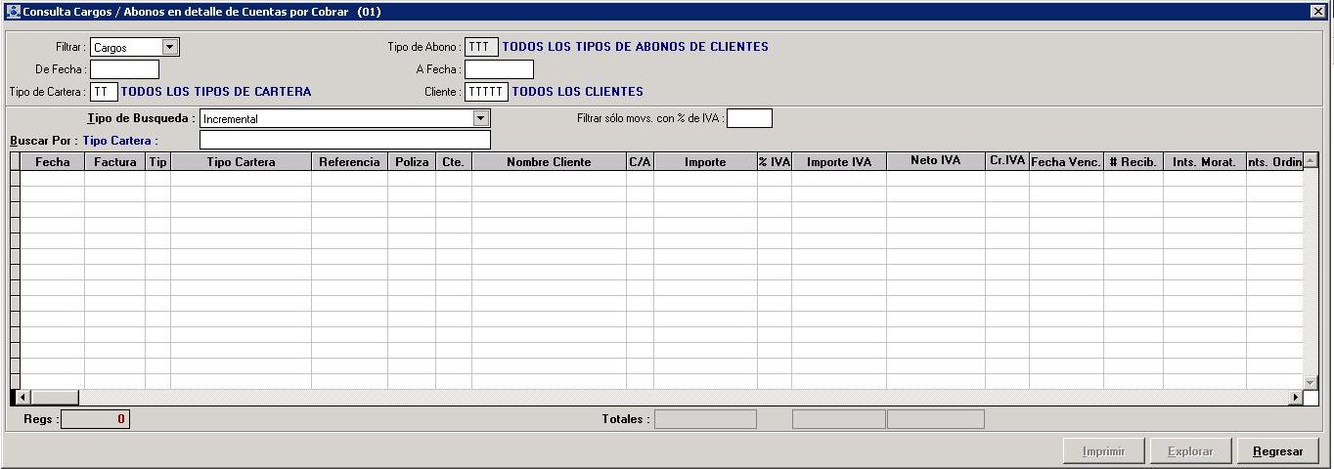
Task: Focus the Cliente code field
Action: pyautogui.click(x=486, y=92)
